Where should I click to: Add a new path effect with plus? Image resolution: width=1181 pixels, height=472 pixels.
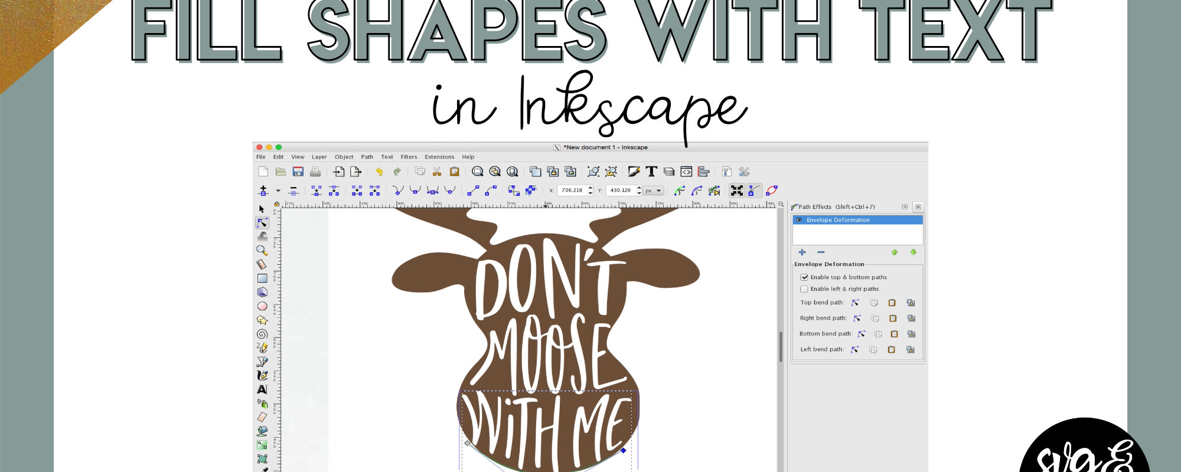[802, 252]
